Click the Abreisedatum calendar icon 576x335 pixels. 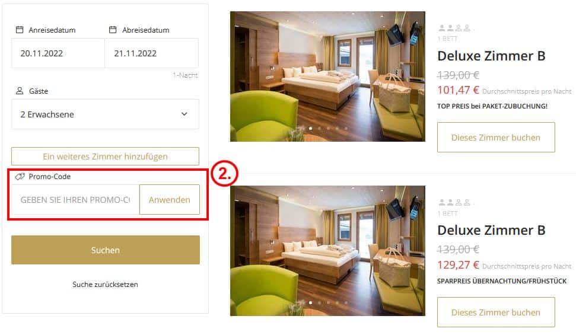pos(113,30)
